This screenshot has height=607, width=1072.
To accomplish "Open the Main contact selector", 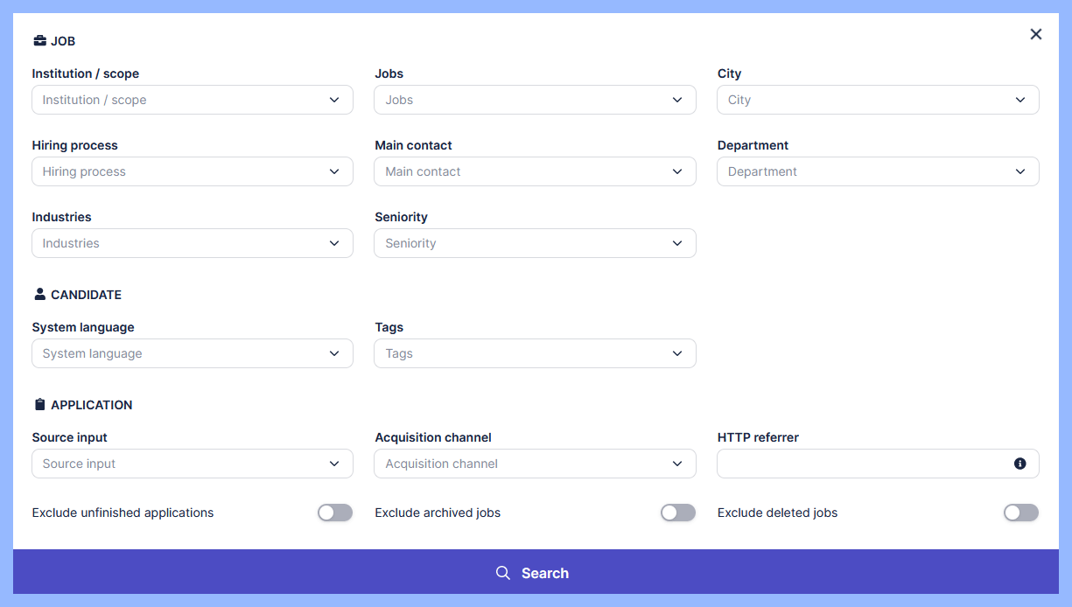I will click(x=535, y=171).
